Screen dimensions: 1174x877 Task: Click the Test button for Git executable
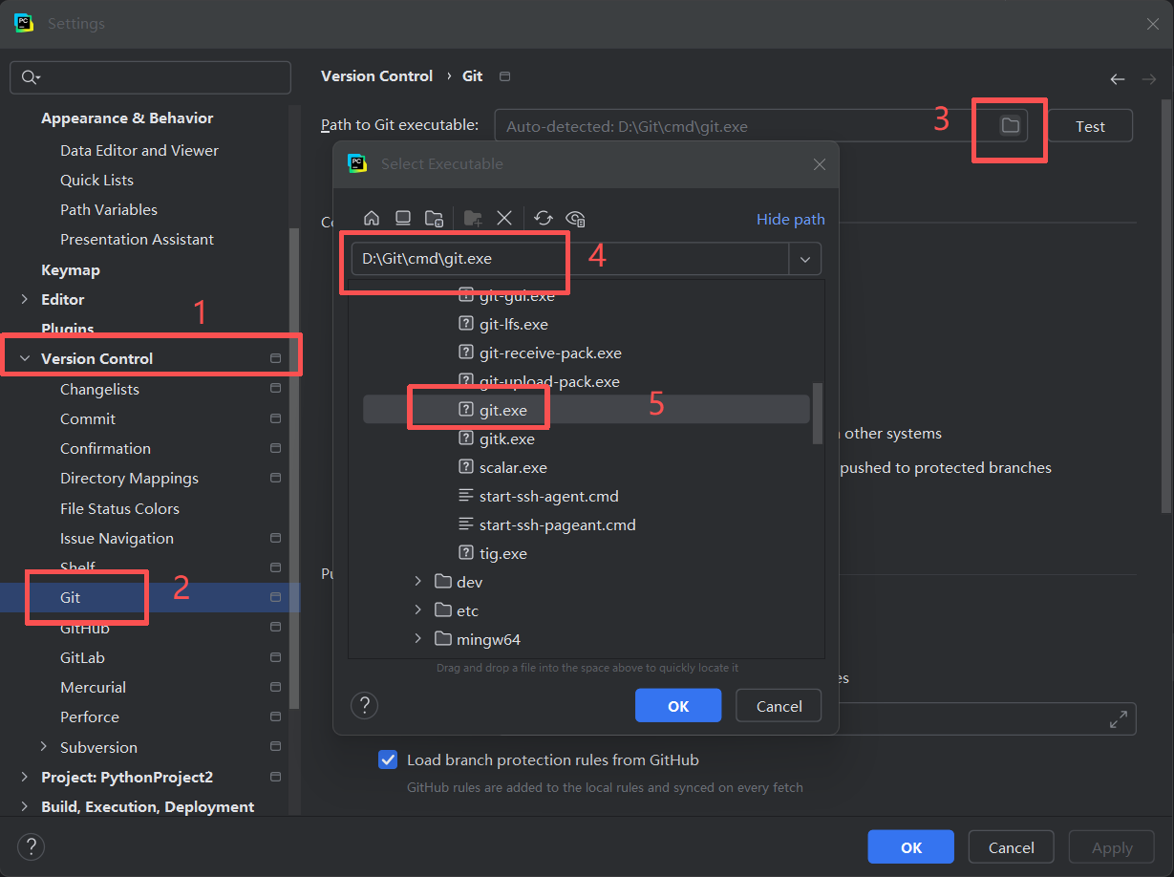pos(1090,125)
